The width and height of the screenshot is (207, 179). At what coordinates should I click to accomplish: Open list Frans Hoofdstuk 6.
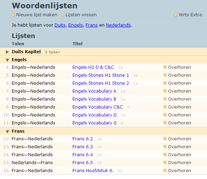pyautogui.click(x=93, y=171)
